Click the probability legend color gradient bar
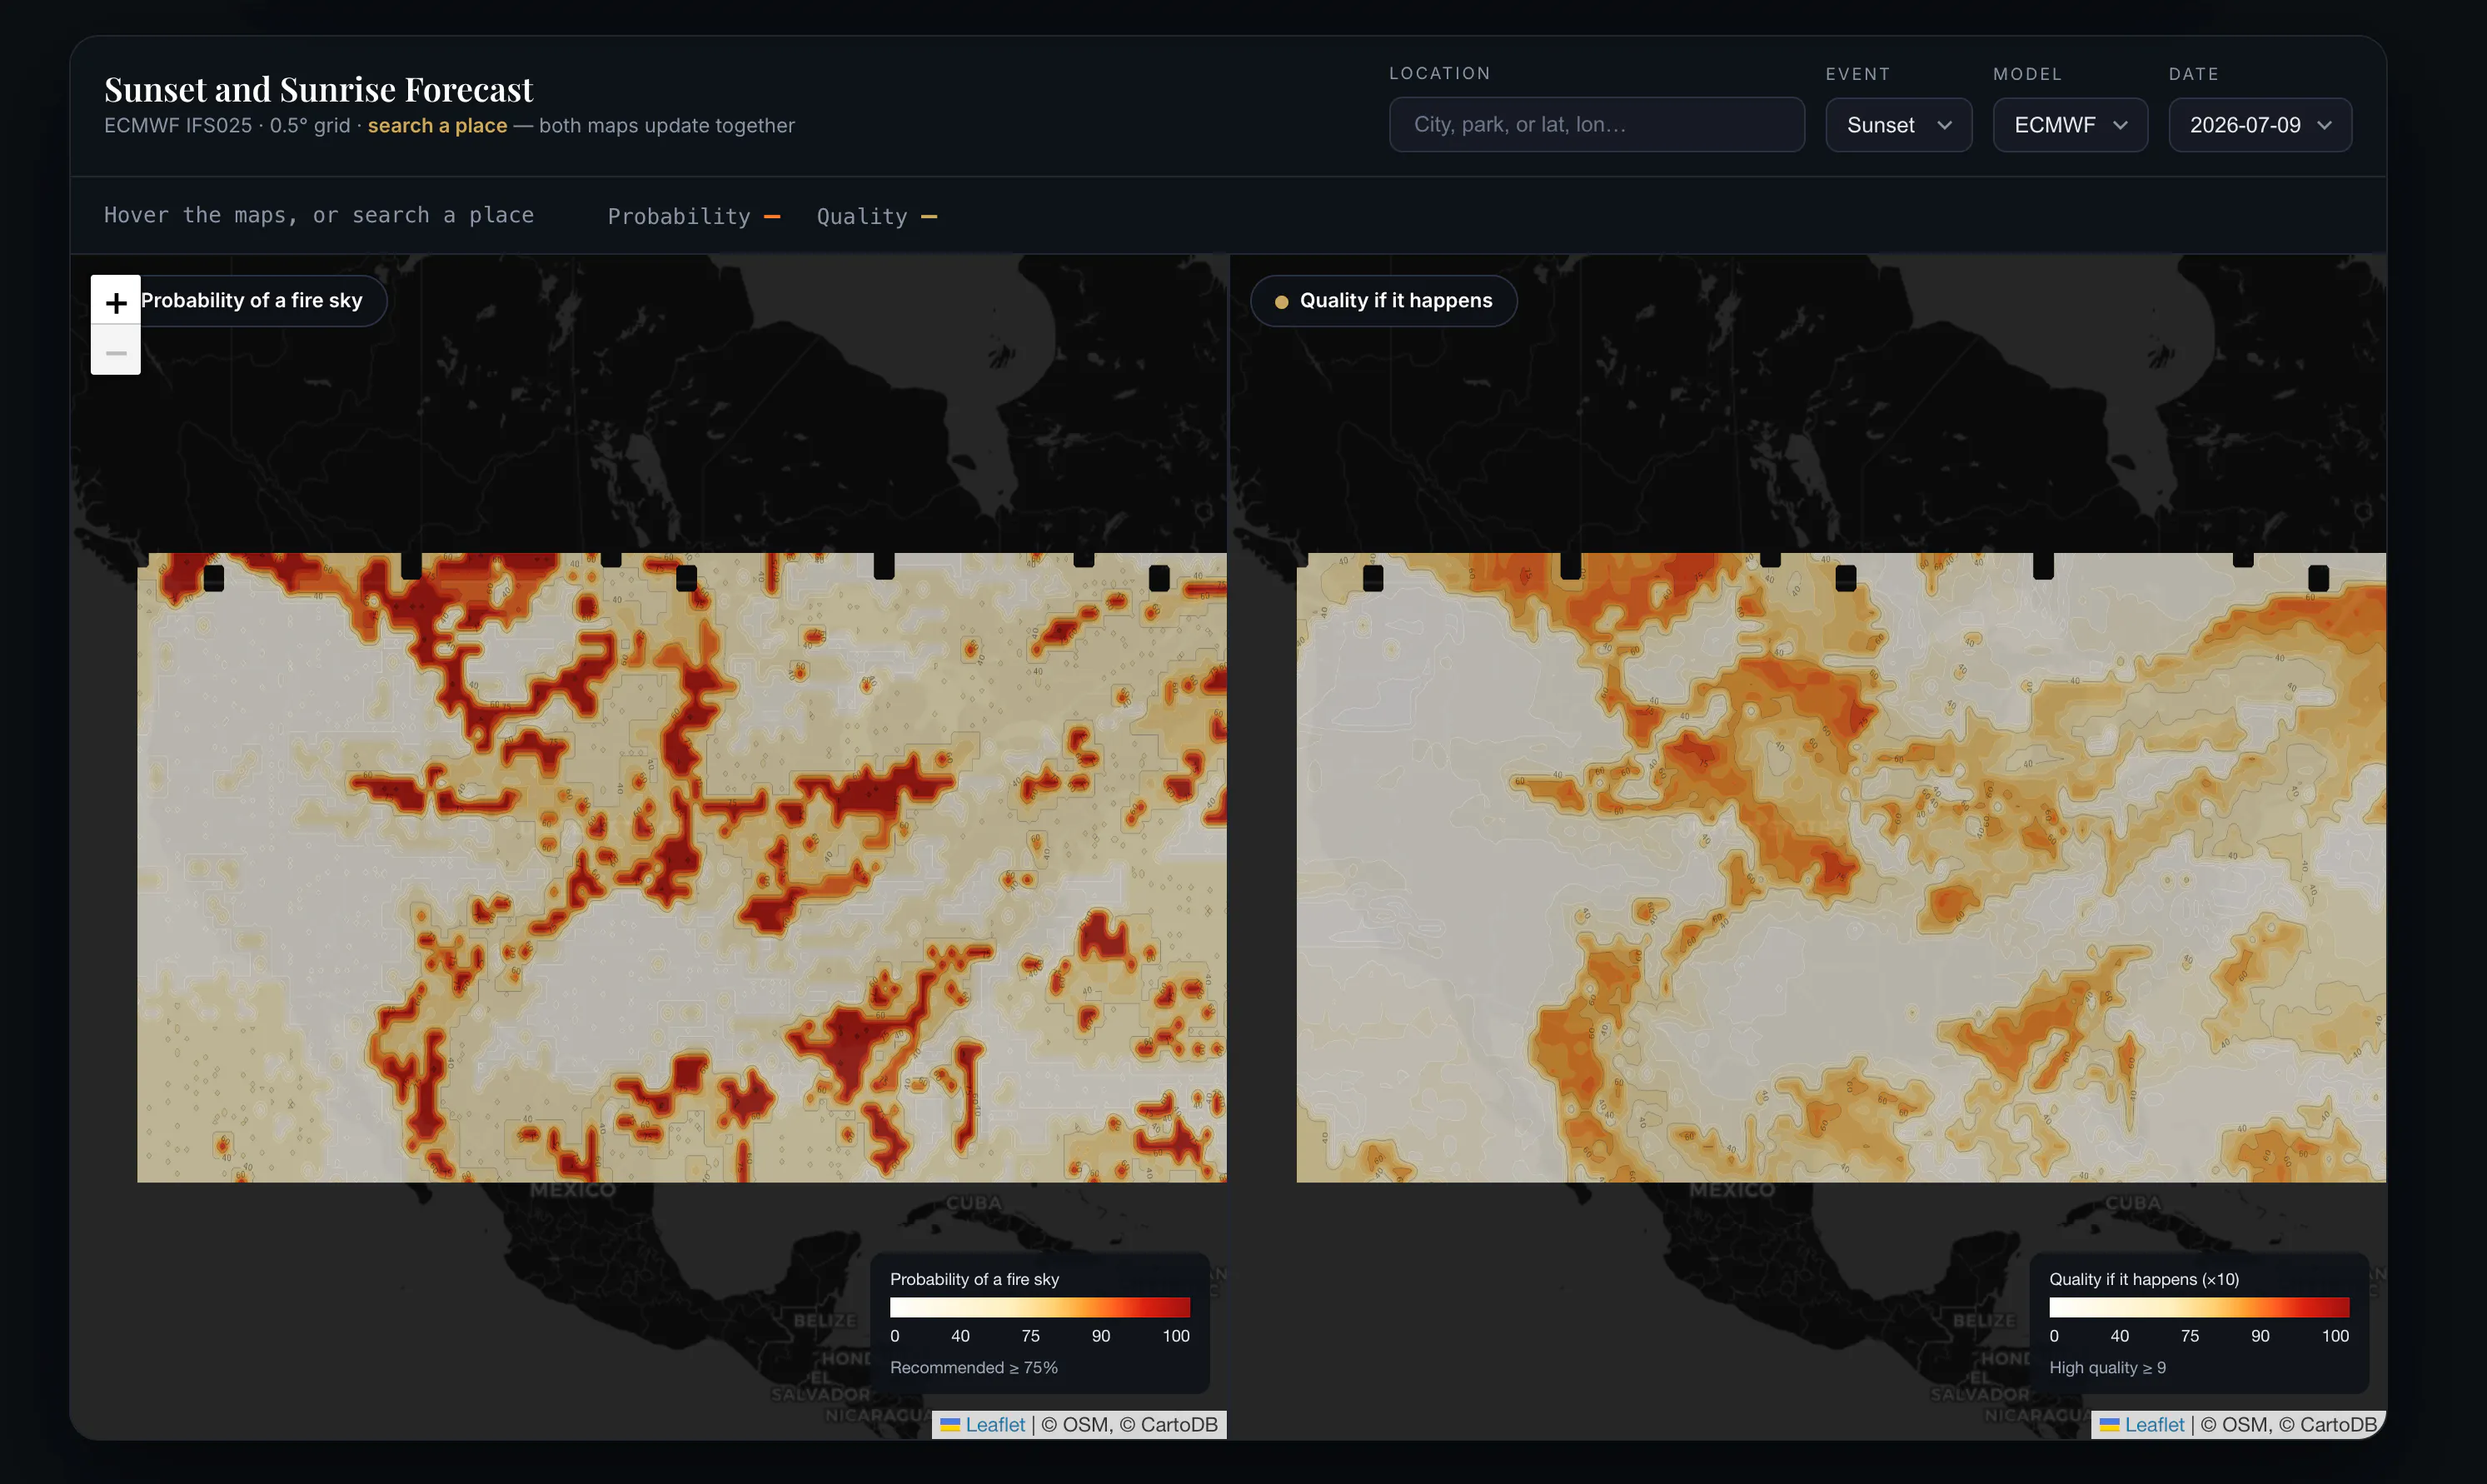Viewport: 2487px width, 1484px height. coord(1039,1307)
